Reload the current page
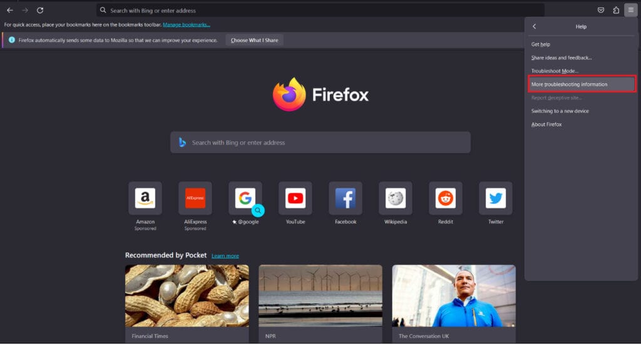Image resolution: width=641 pixels, height=344 pixels. coord(40,10)
